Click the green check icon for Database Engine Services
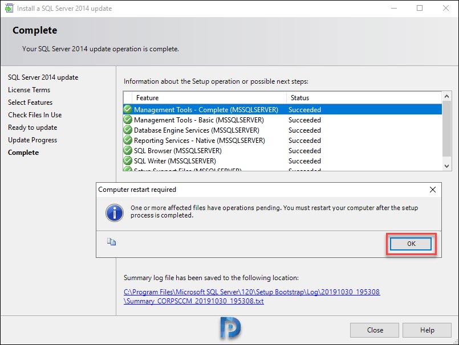 pyautogui.click(x=128, y=130)
